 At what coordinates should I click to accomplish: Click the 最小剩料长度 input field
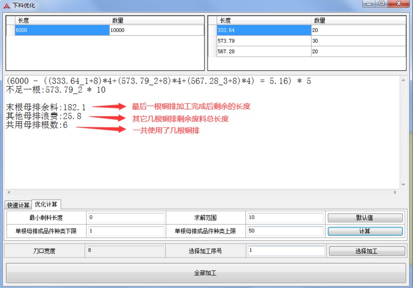pyautogui.click(x=126, y=218)
